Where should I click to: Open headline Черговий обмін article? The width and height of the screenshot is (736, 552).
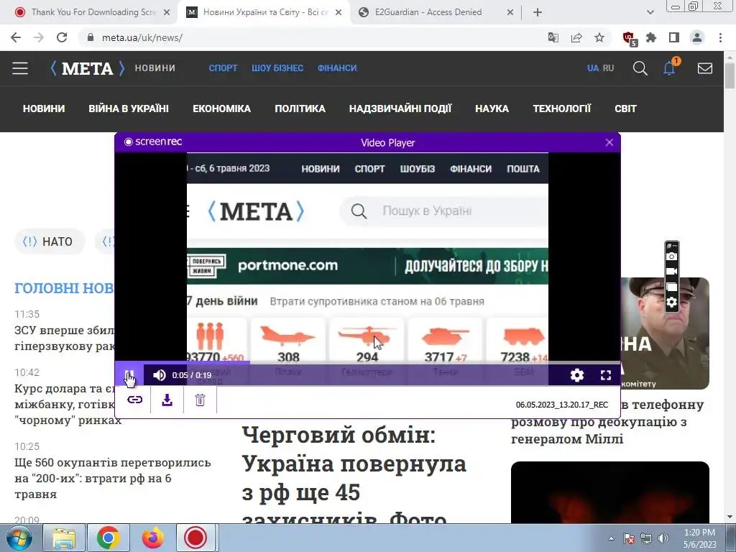coord(354,475)
